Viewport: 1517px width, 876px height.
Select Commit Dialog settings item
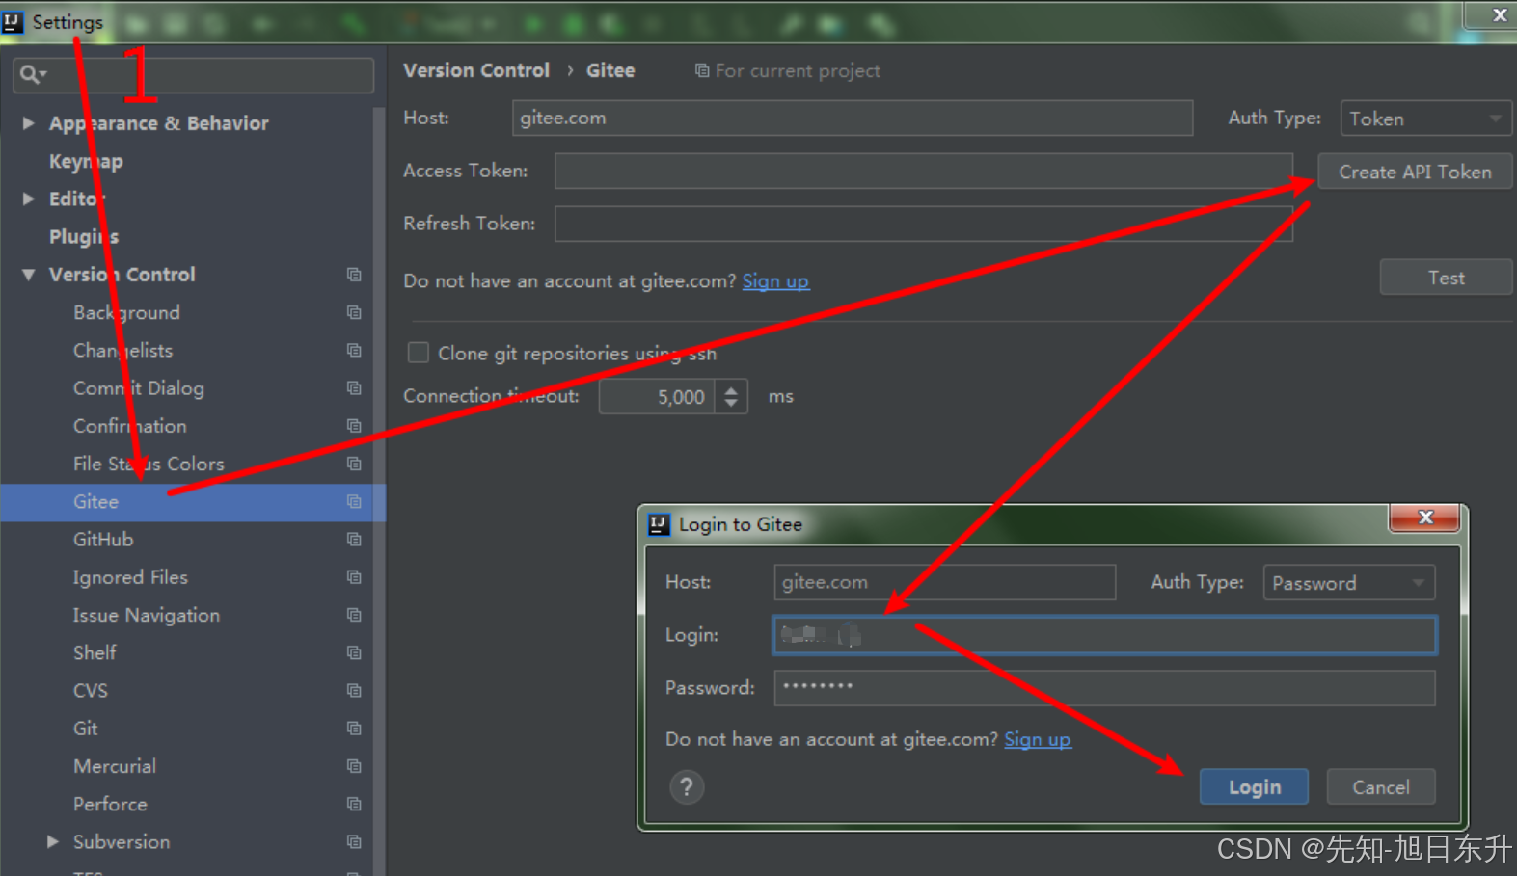point(139,388)
